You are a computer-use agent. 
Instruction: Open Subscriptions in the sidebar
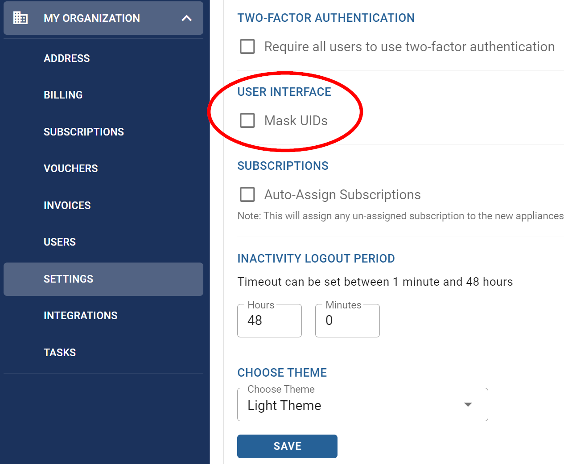pos(84,132)
